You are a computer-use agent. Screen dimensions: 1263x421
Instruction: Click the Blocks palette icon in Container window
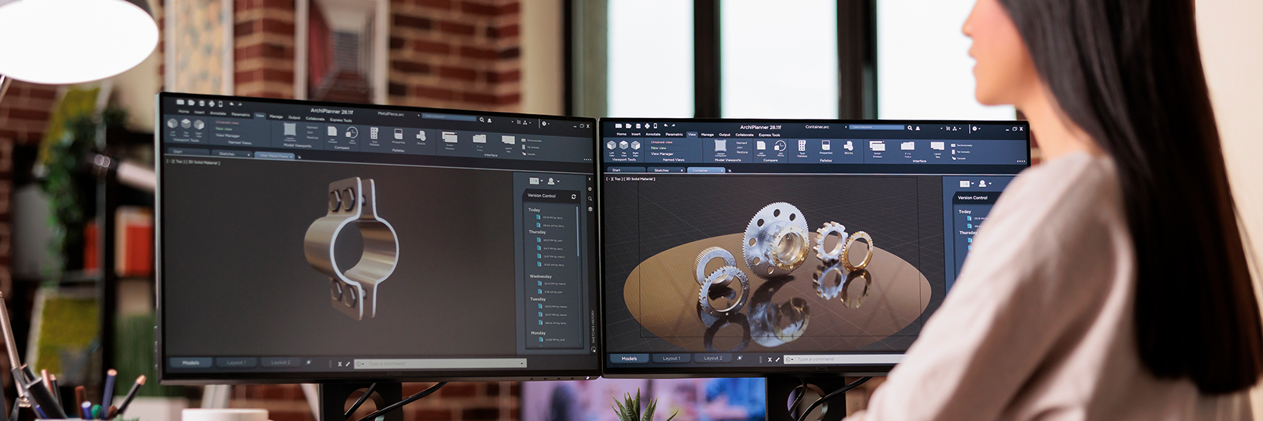(848, 145)
